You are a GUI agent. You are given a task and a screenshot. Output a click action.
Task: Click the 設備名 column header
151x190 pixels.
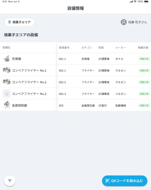[6, 47]
